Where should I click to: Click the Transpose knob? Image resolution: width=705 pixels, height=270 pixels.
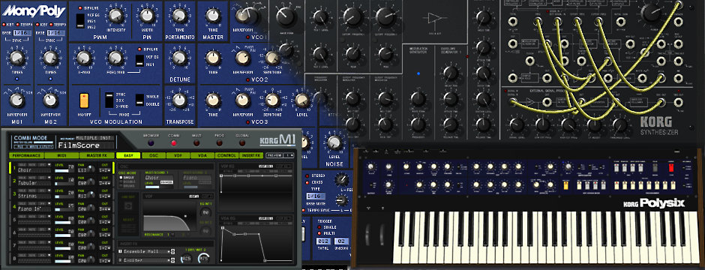pyautogui.click(x=179, y=100)
